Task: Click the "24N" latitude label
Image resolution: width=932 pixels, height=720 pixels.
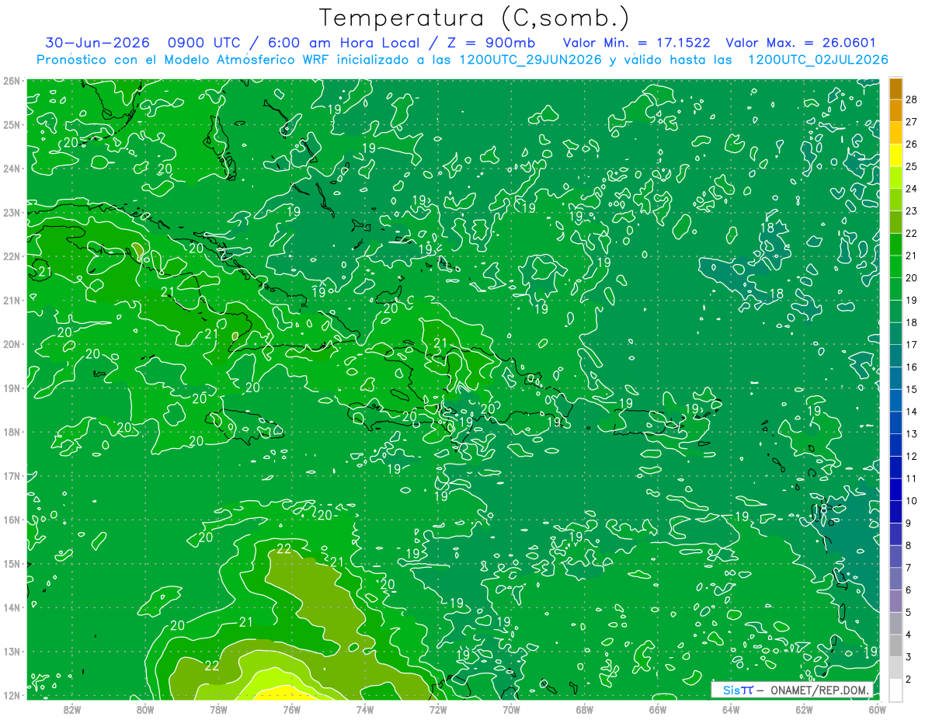Action: (x=12, y=169)
